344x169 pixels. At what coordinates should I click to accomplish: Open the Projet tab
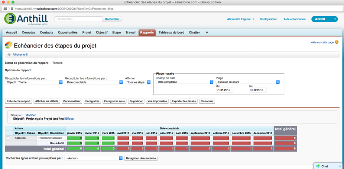[x=87, y=32]
